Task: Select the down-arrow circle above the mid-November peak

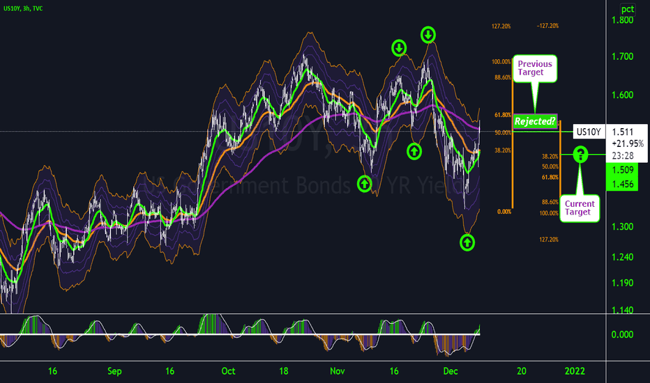Action: click(x=399, y=48)
